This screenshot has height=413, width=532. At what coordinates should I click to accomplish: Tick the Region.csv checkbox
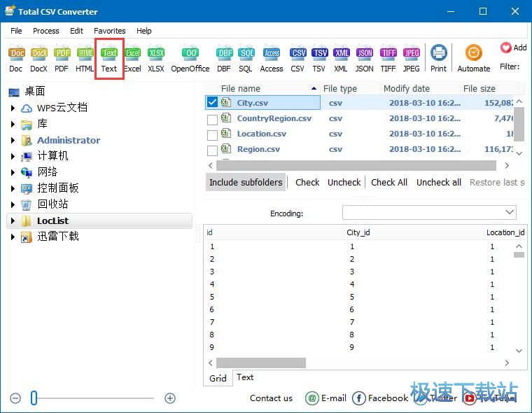(212, 150)
